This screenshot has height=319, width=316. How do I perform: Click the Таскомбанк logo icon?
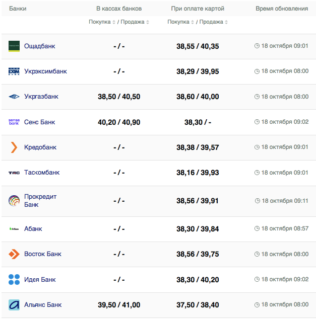(14, 173)
